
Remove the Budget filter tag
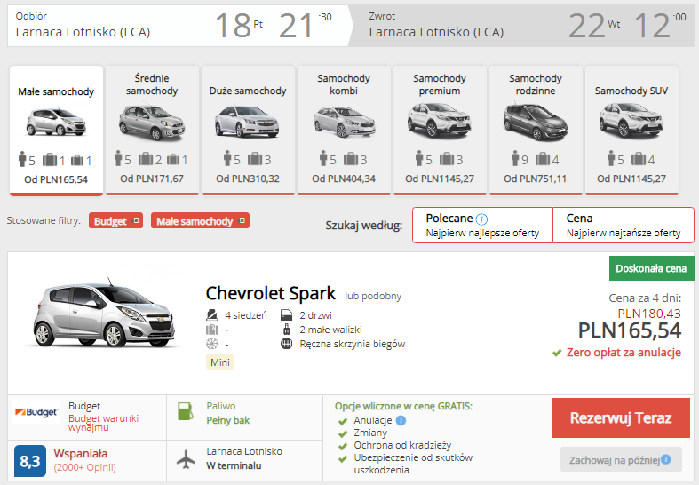pos(136,220)
